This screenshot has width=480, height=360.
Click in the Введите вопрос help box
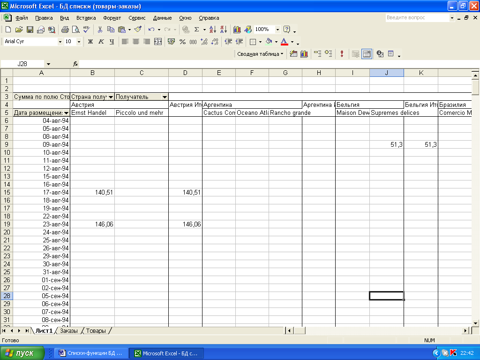pyautogui.click(x=417, y=18)
